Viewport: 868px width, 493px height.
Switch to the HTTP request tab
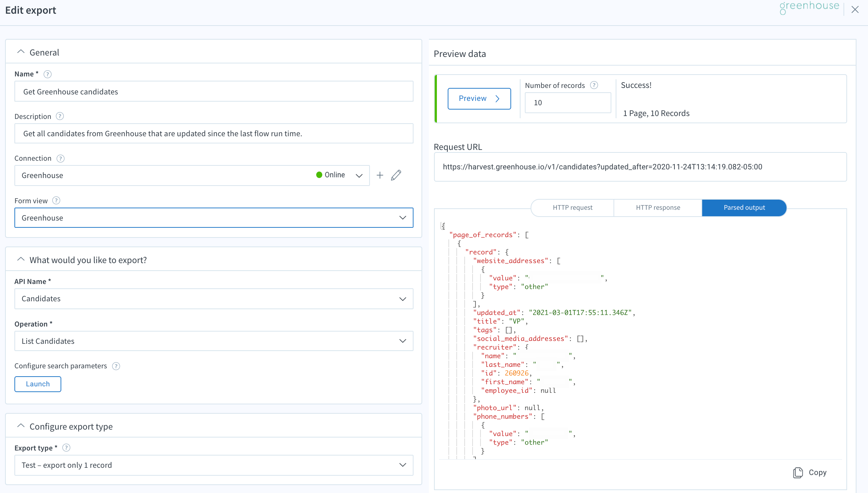[x=572, y=208]
